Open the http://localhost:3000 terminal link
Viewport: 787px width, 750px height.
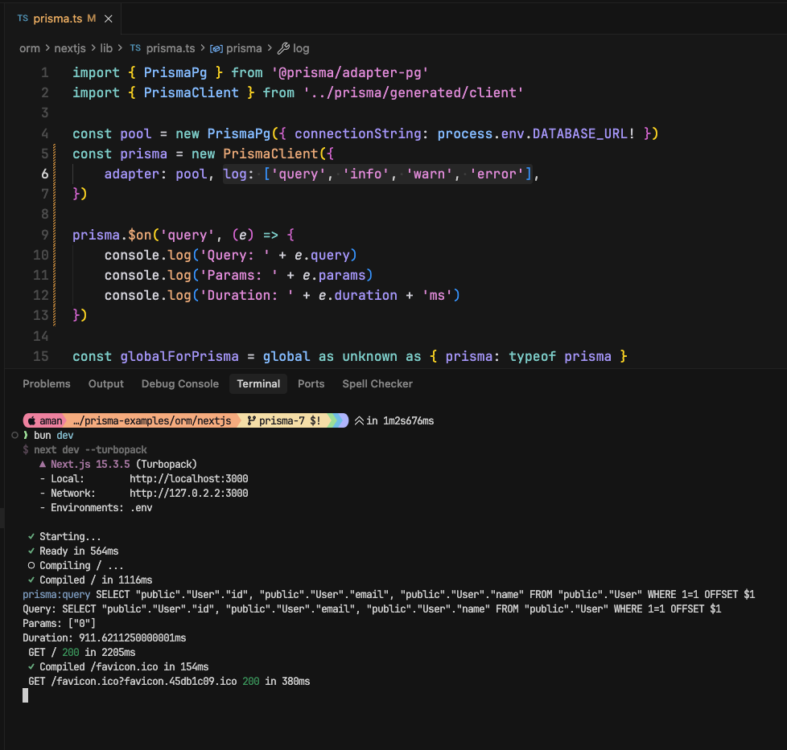[189, 479]
